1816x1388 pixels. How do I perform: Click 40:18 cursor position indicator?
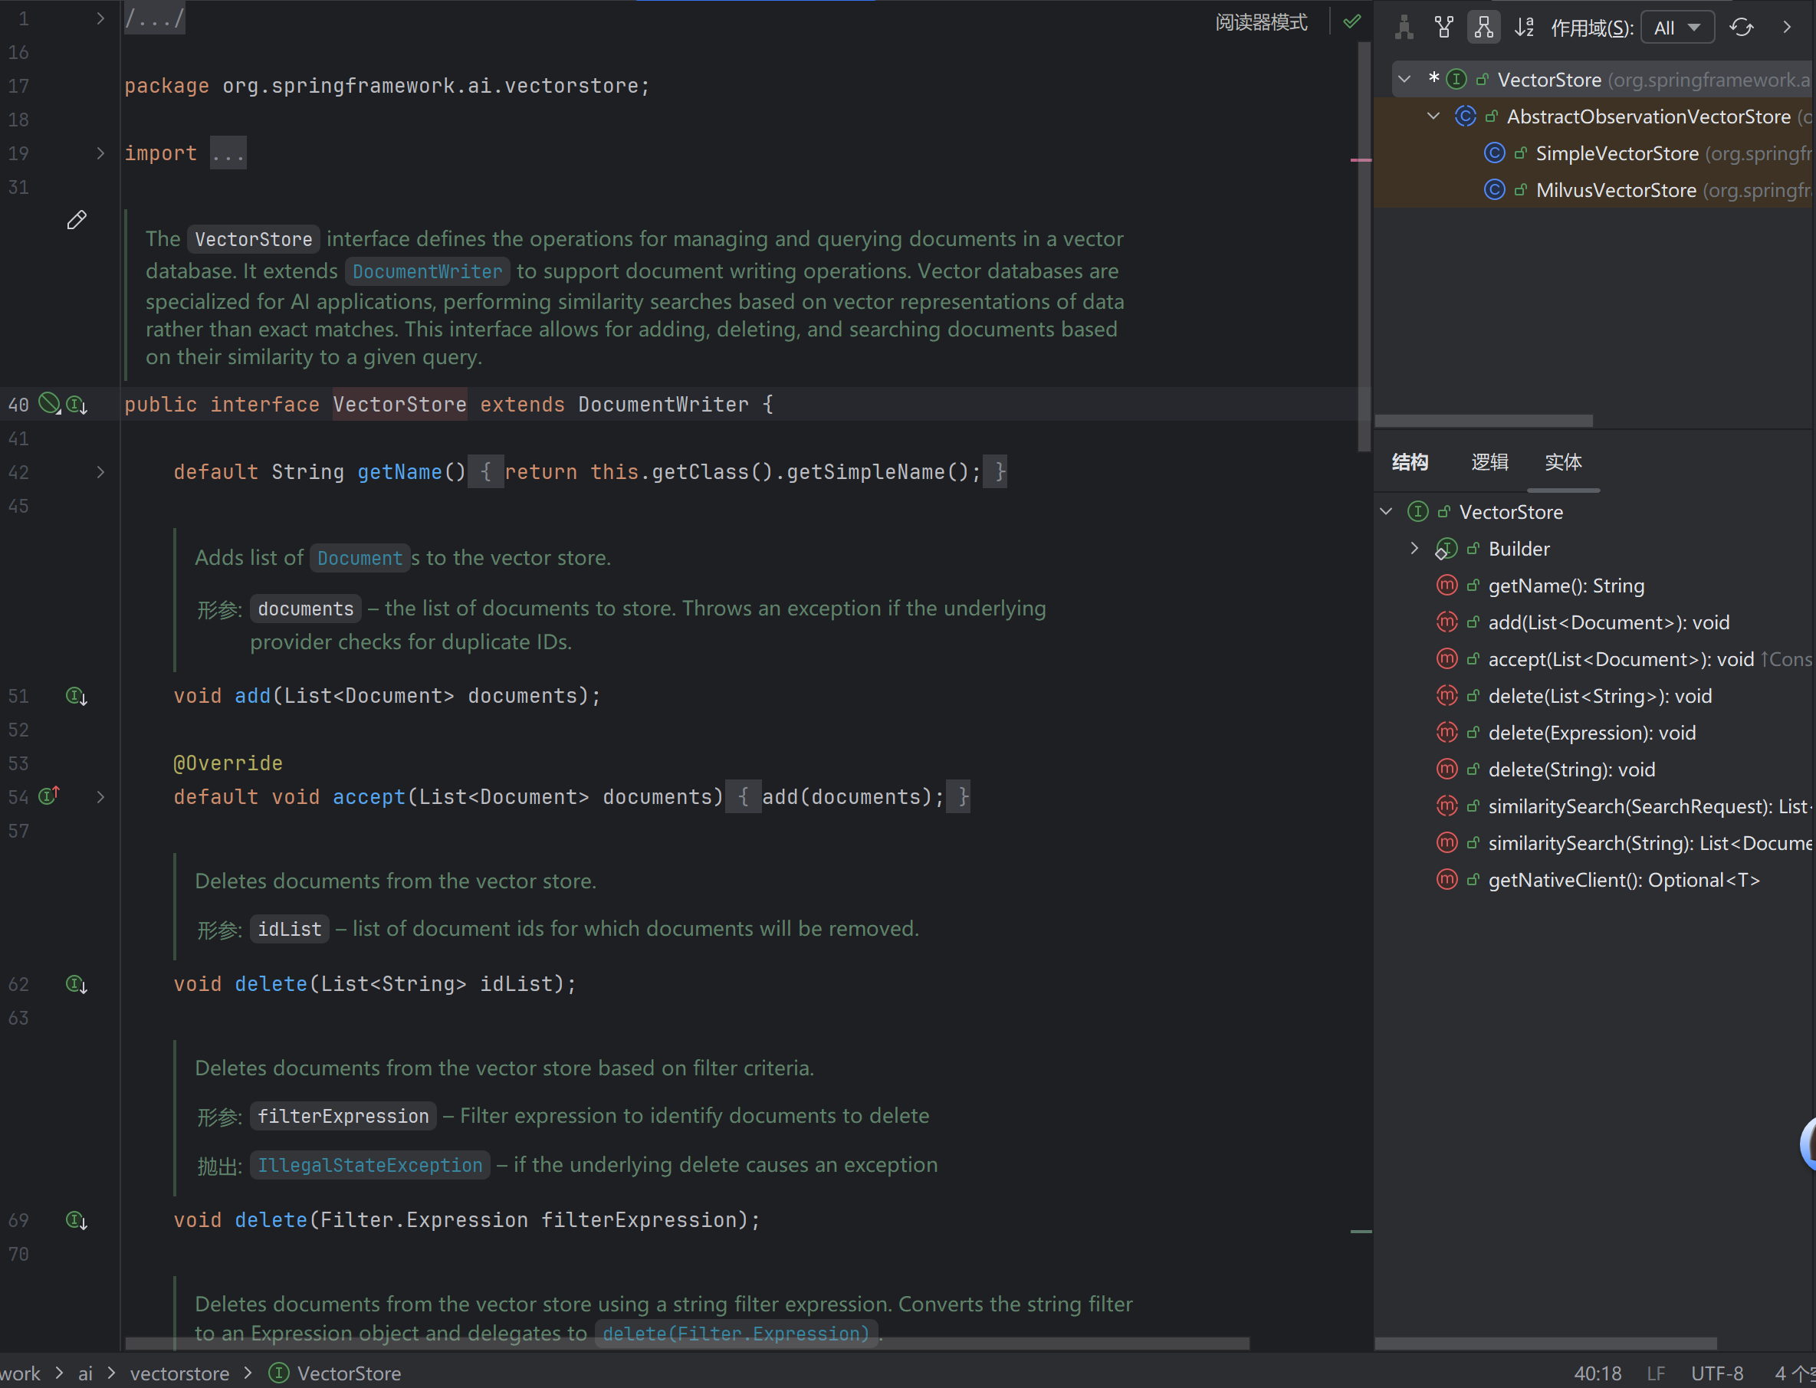1597,1373
